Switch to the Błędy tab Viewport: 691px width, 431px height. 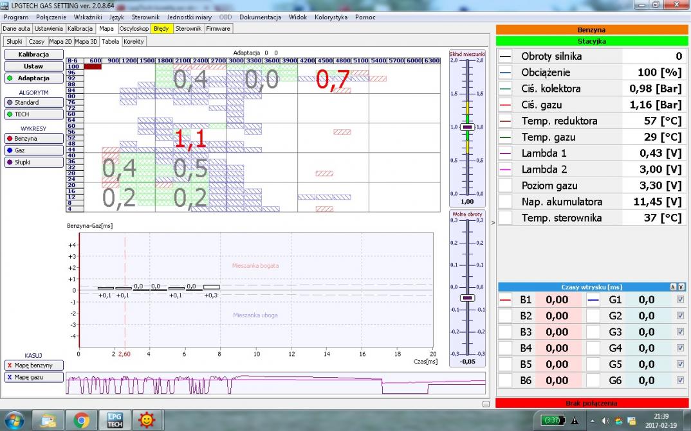[161, 29]
